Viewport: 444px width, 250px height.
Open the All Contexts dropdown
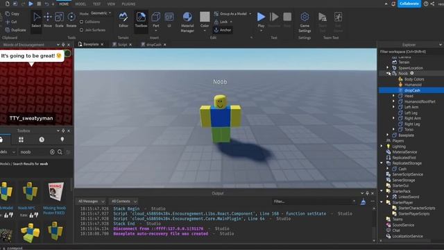[x=123, y=201]
